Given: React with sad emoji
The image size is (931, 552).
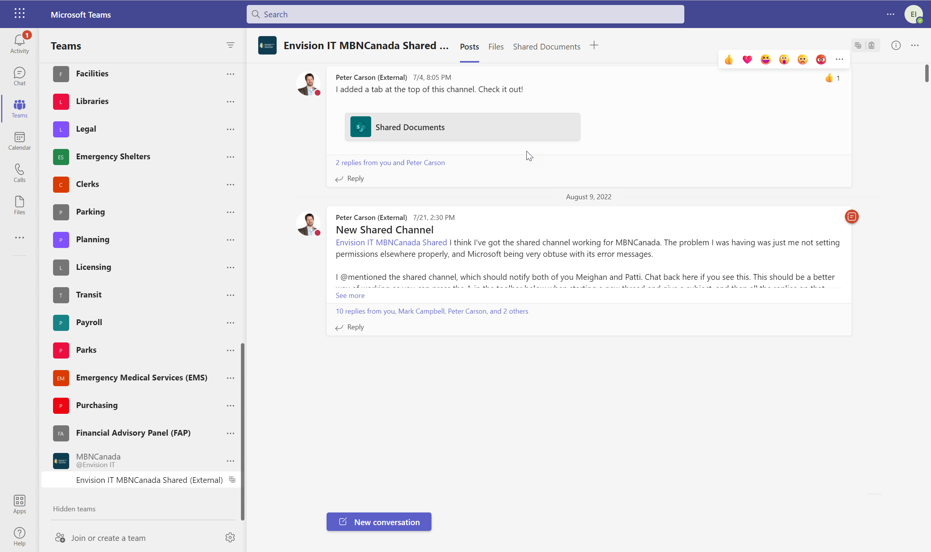Looking at the screenshot, I should pos(802,59).
